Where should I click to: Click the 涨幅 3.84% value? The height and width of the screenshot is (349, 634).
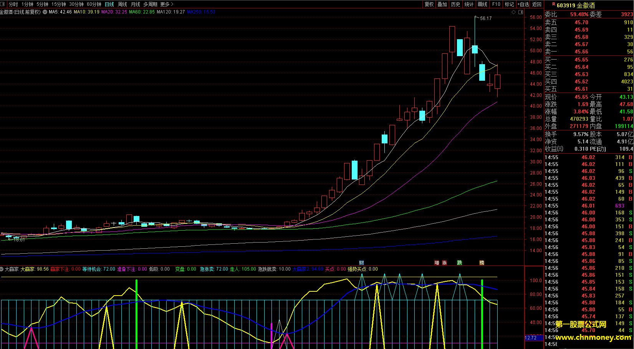click(581, 111)
